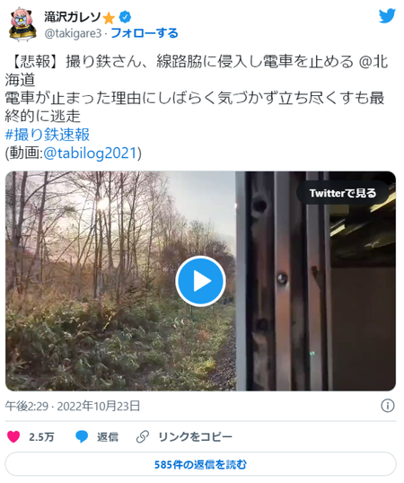This screenshot has width=404, height=483.
Task: Click the Twitter bird logo icon
Action: tap(387, 16)
